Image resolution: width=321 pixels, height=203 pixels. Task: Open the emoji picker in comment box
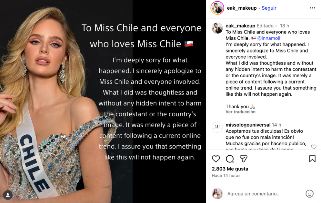click(x=309, y=194)
